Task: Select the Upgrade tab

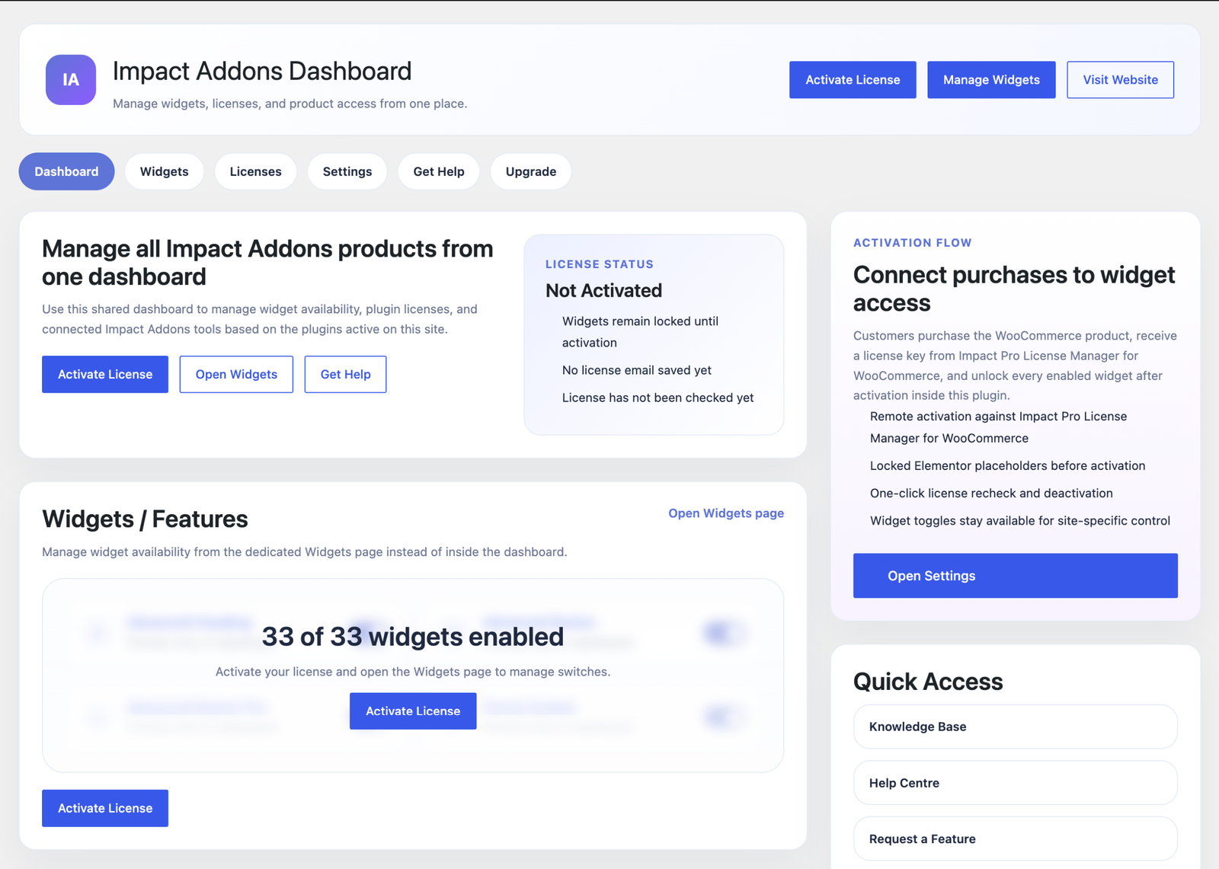Action: point(531,171)
